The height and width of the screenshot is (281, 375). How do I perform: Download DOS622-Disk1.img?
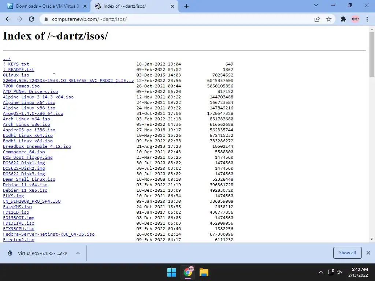[x=24, y=163]
